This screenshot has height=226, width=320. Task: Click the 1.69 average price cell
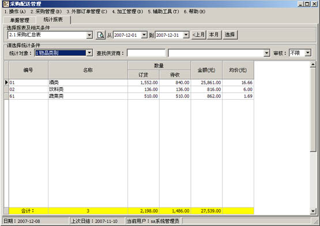(x=238, y=96)
